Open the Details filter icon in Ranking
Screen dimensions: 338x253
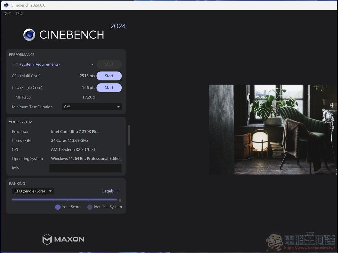[117, 191]
